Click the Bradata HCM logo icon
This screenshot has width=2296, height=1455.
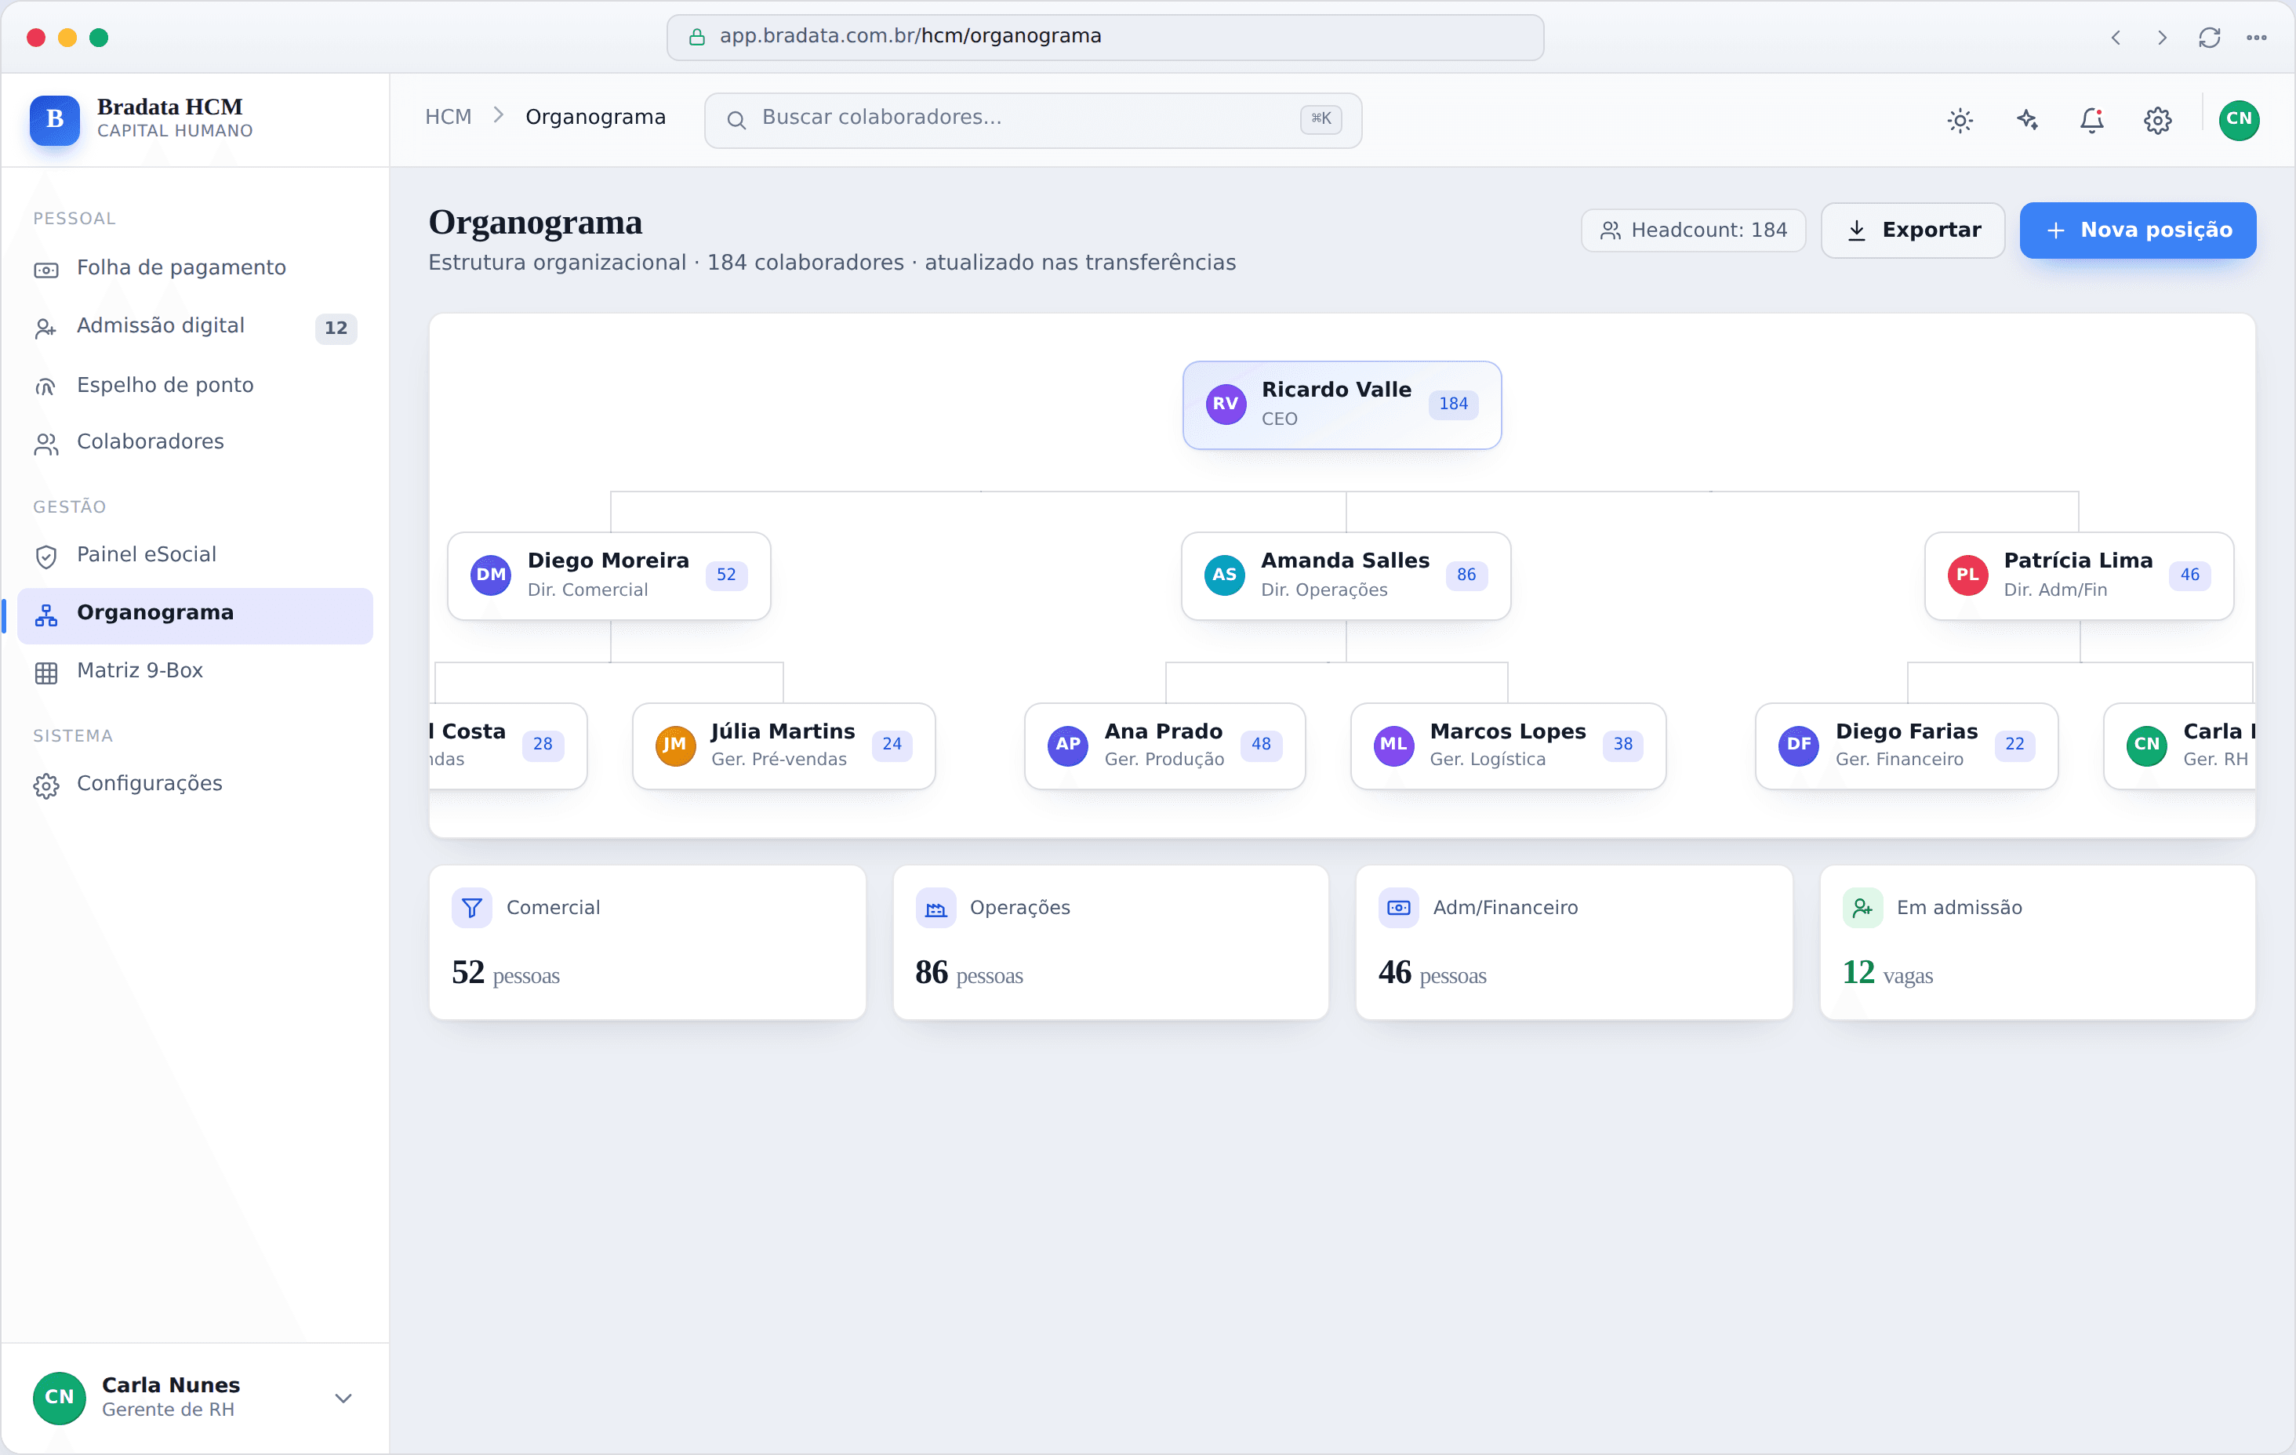[x=54, y=119]
